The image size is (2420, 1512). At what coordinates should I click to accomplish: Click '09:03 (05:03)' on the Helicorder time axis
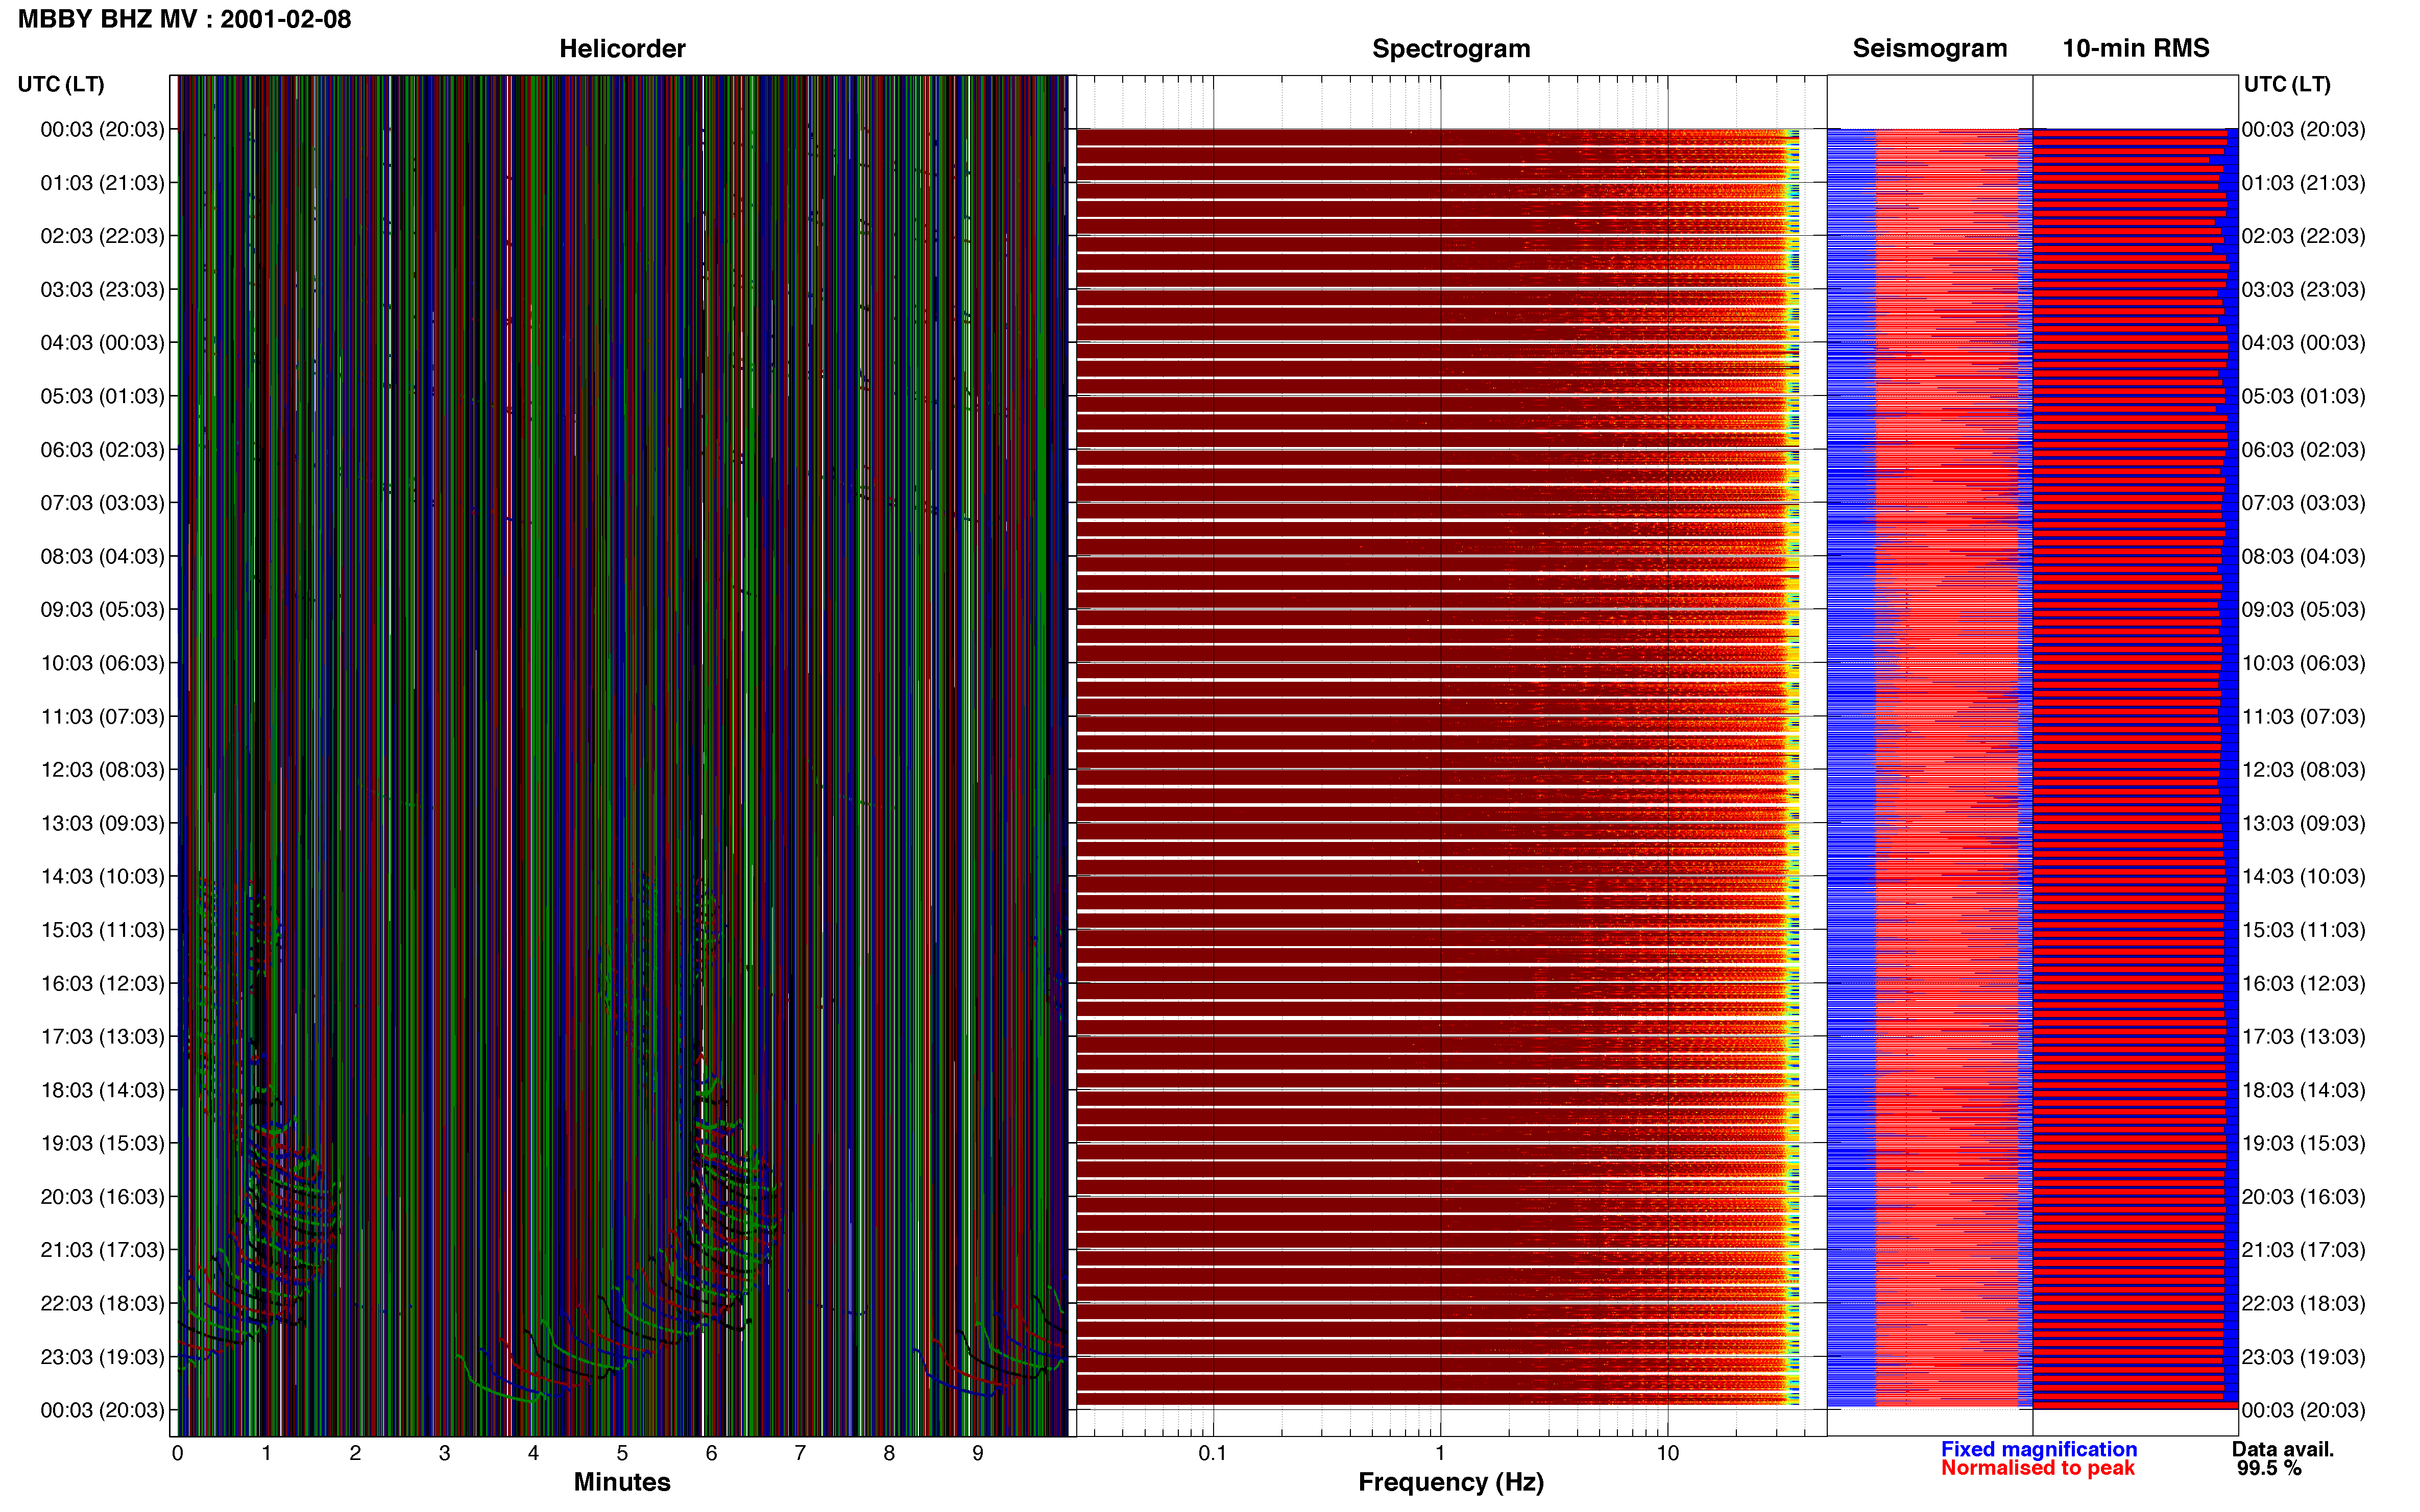pos(102,609)
